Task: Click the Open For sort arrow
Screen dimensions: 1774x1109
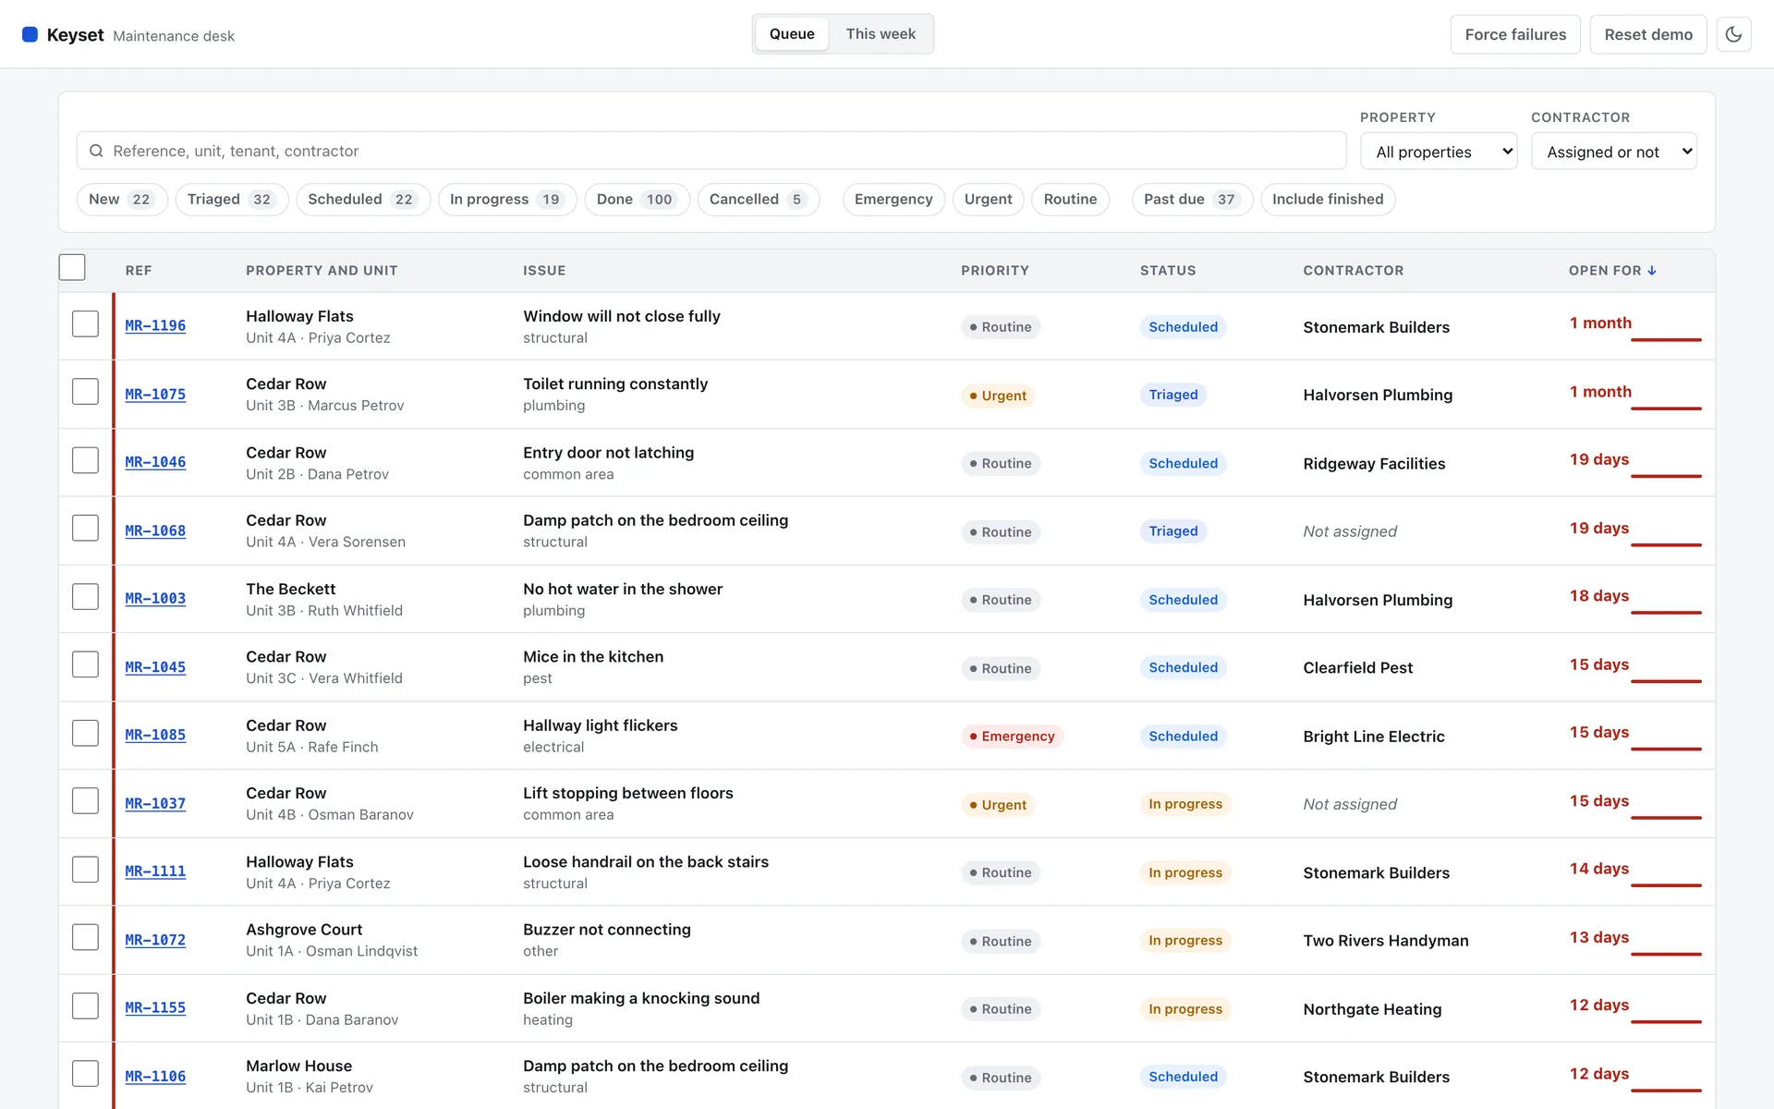Action: click(x=1652, y=271)
